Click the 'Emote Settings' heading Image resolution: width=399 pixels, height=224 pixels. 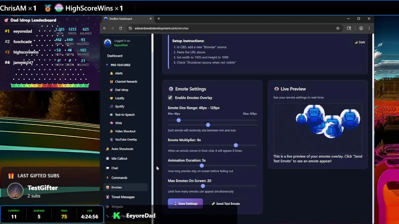[x=190, y=89]
